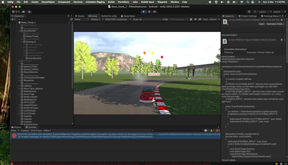Open the NuGet For Unity tab
288x165 pixels.
tap(109, 16)
